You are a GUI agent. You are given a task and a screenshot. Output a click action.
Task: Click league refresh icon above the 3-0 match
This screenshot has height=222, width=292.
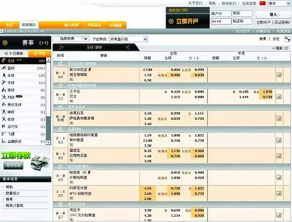(60, 166)
